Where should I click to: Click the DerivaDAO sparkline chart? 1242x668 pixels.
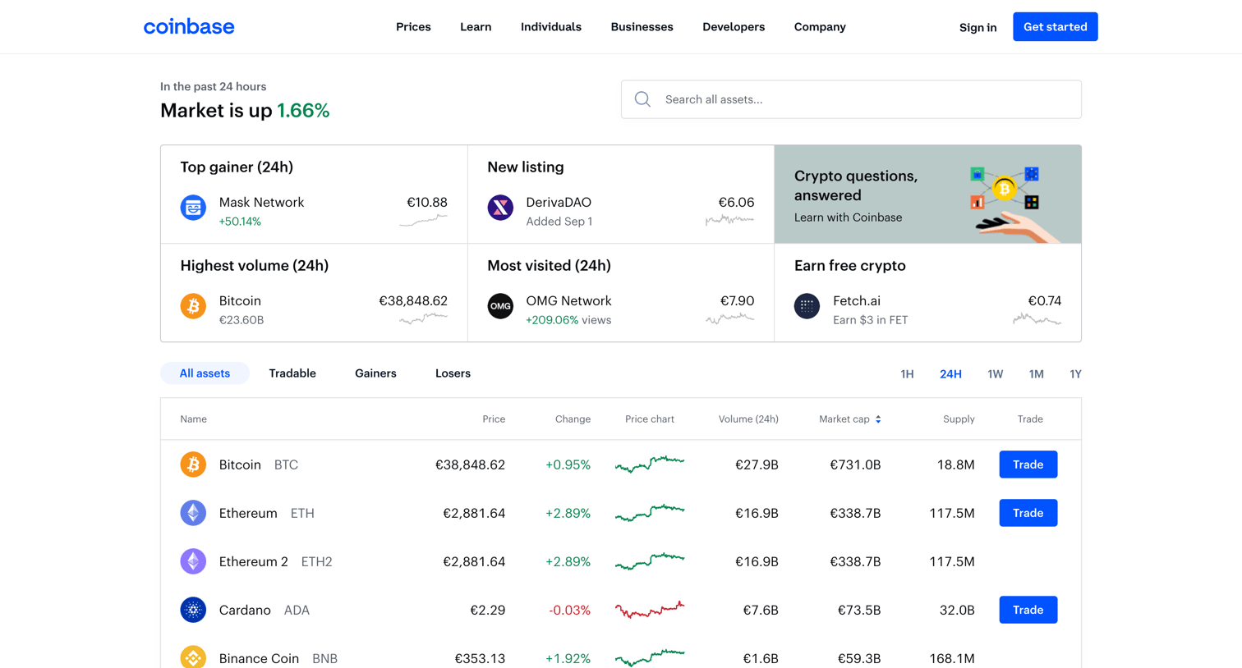point(729,220)
